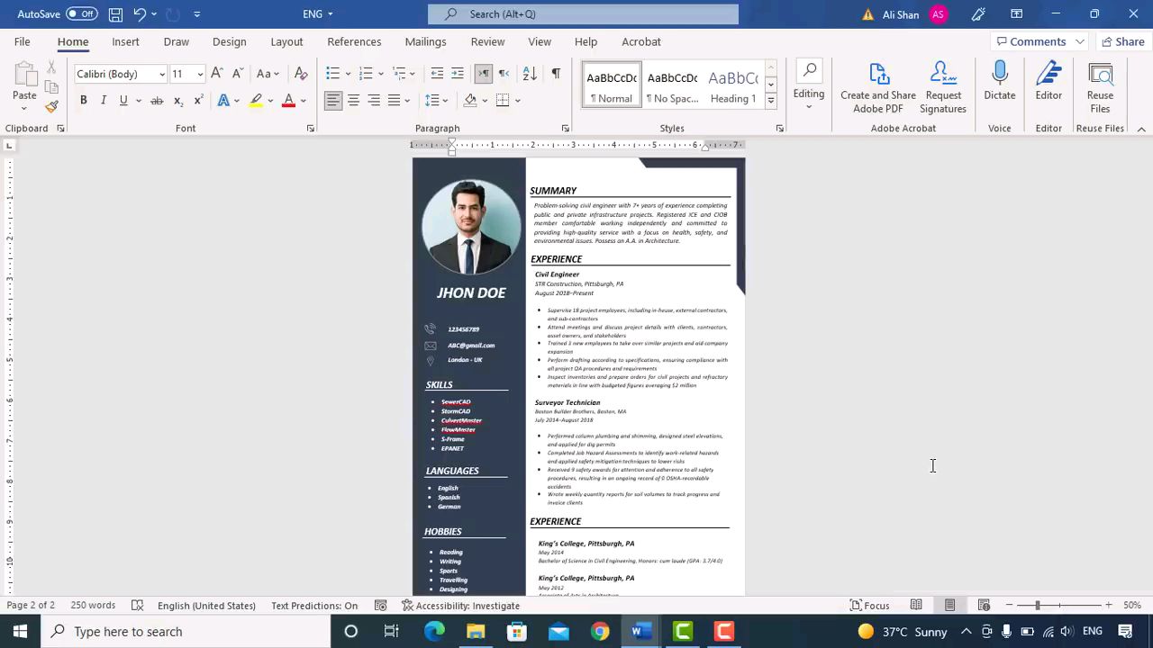The height and width of the screenshot is (648, 1153).
Task: Switch to the Insert tab
Action: [x=125, y=41]
